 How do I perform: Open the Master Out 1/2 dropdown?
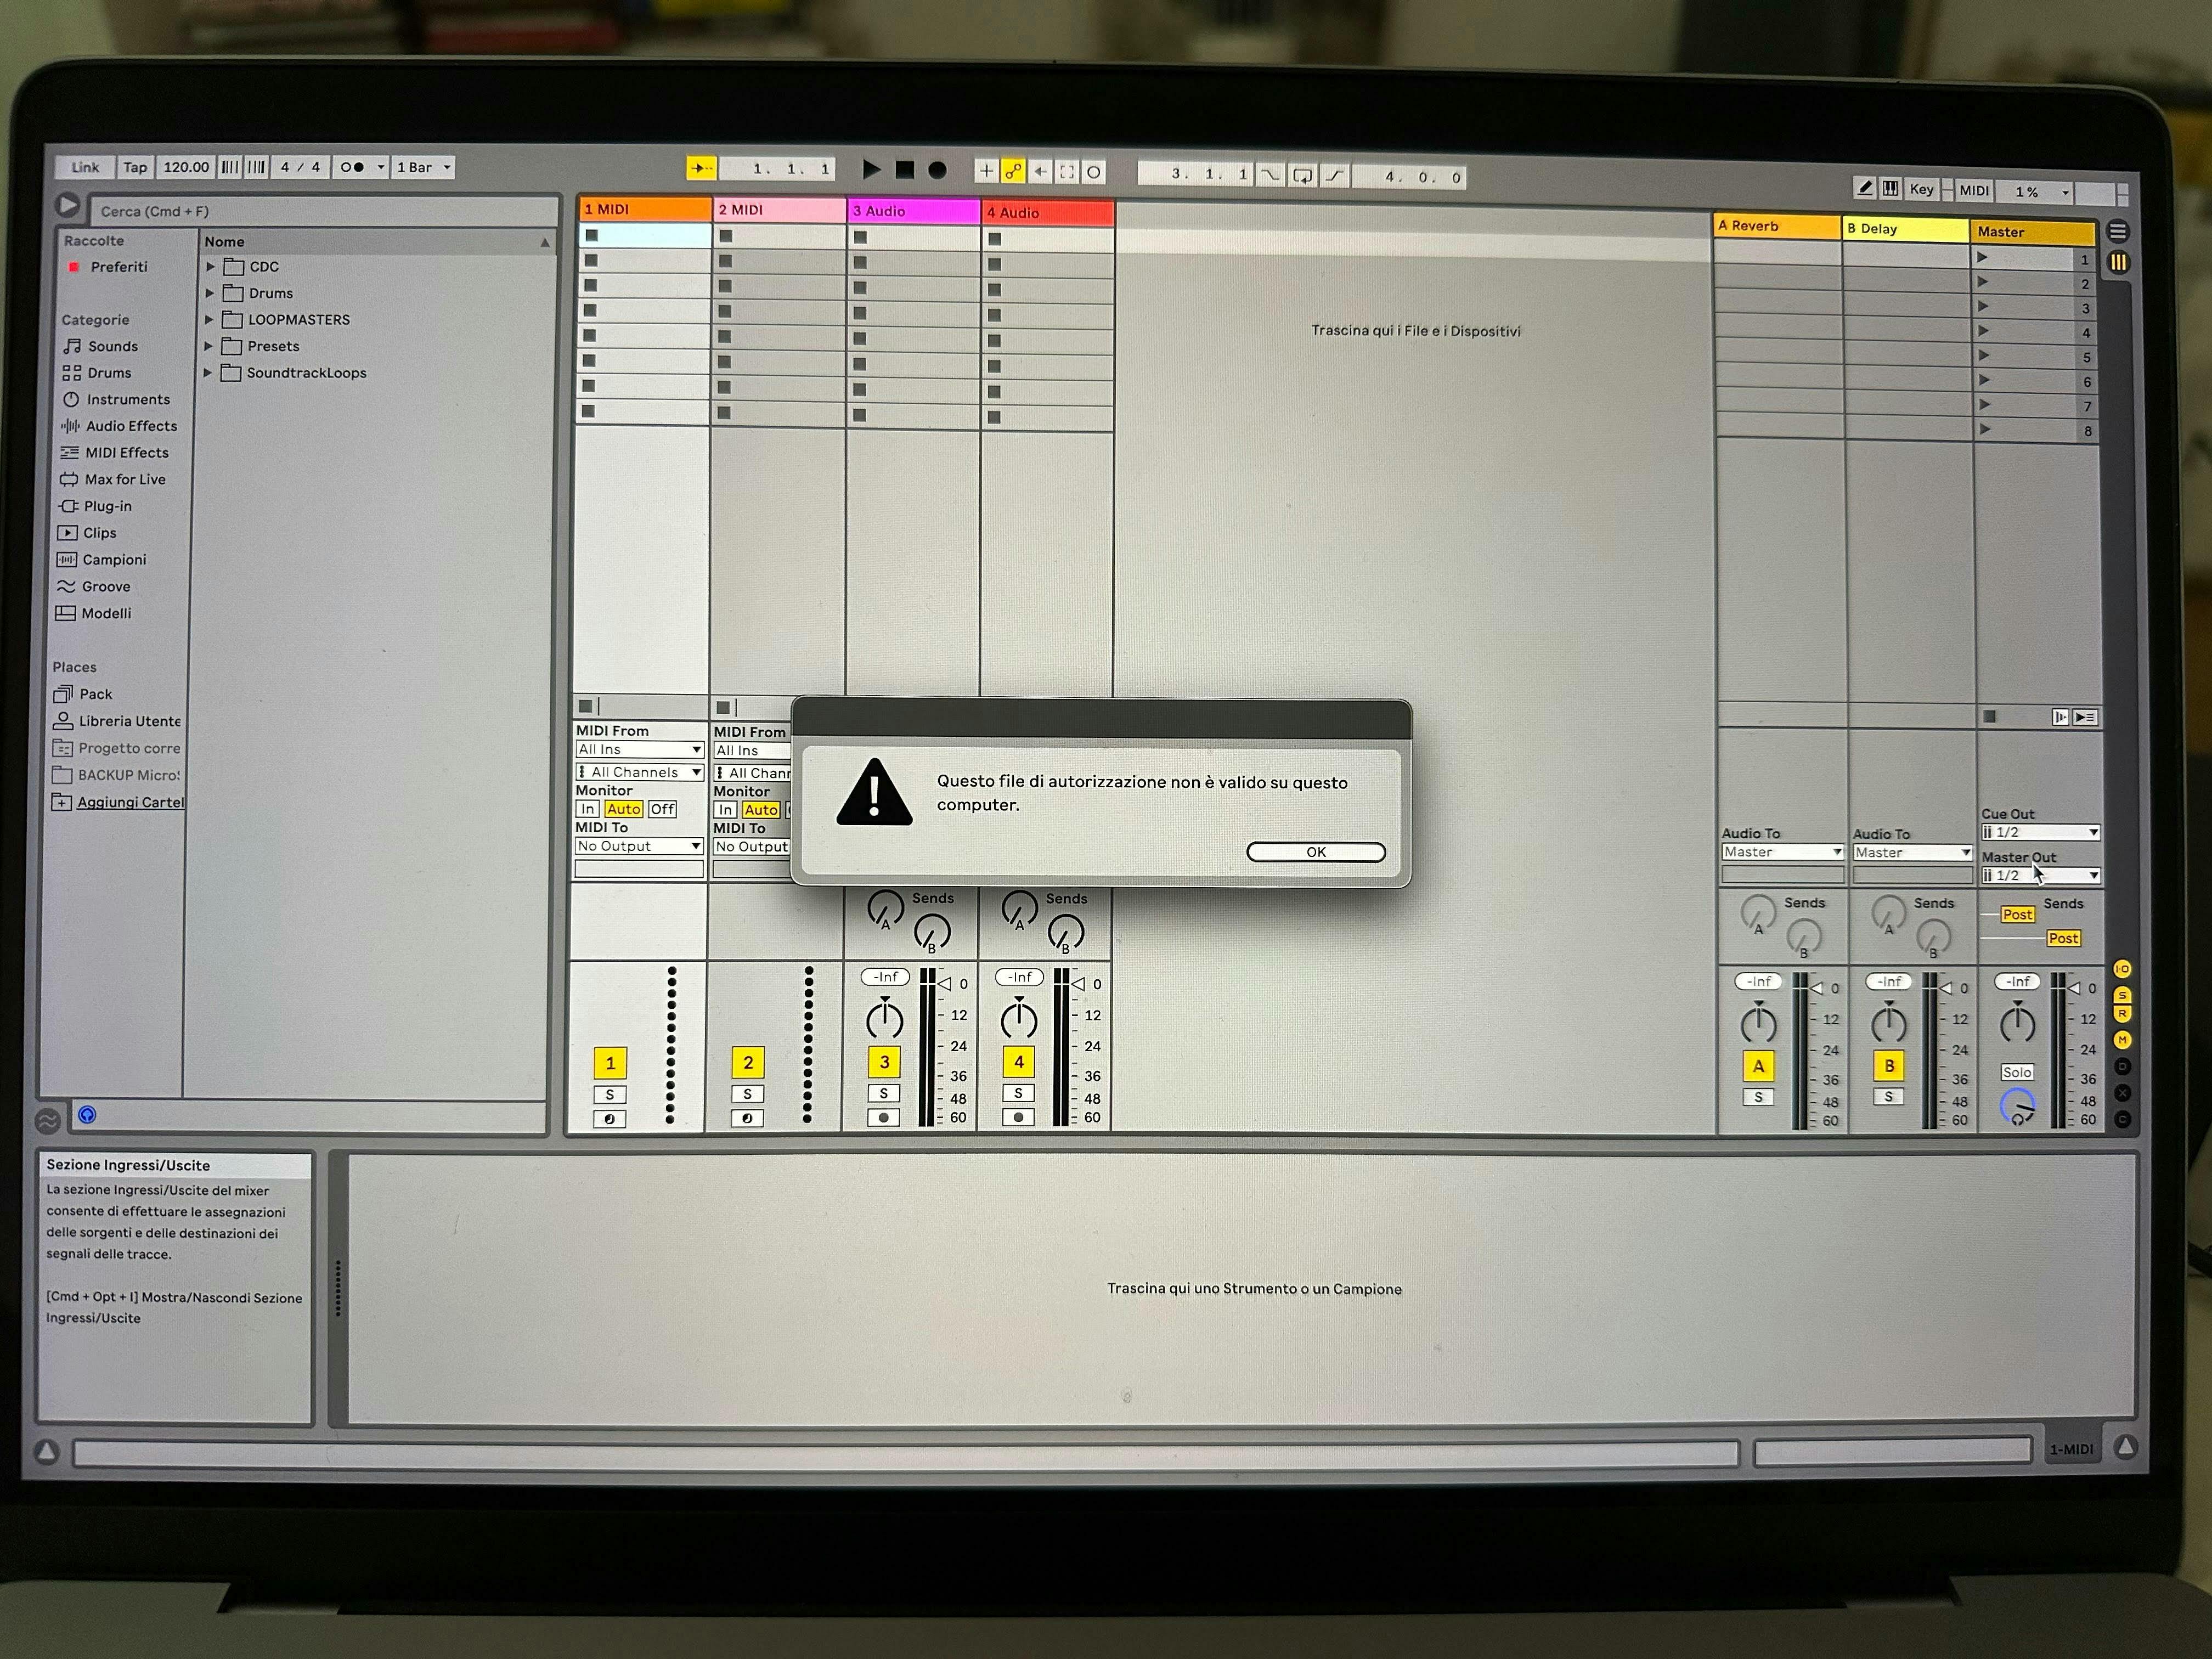pos(2040,875)
